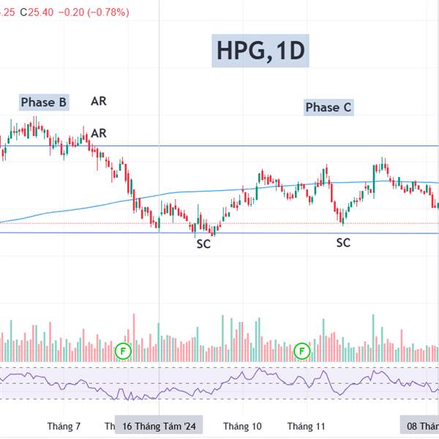Click the green F marker beside 16 Tháng Tám
This screenshot has width=439, height=439.
[x=123, y=350]
